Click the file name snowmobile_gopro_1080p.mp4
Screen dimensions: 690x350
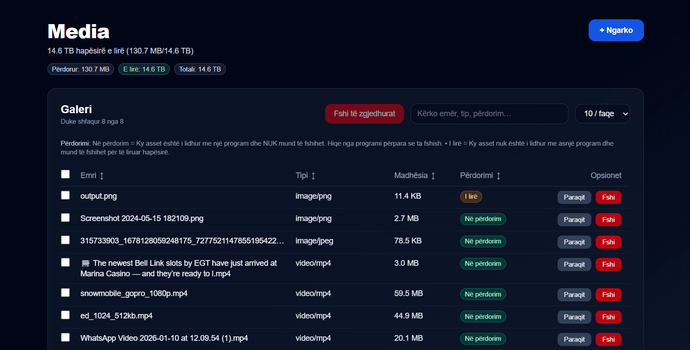coord(134,293)
